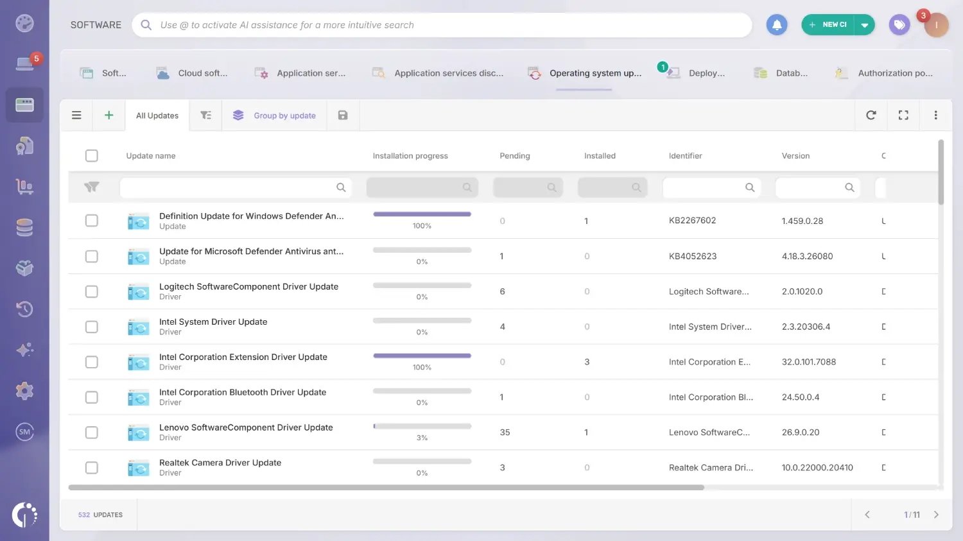Click the Update name filter field
The width and height of the screenshot is (963, 541).
point(236,187)
